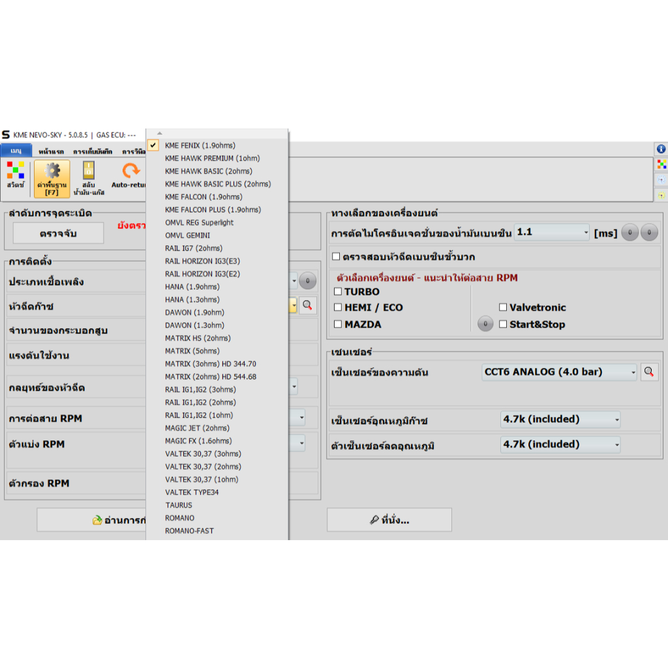668x668 pixels.
Task: Click the scroll-up arrow atop the injector list
Action: click(160, 133)
